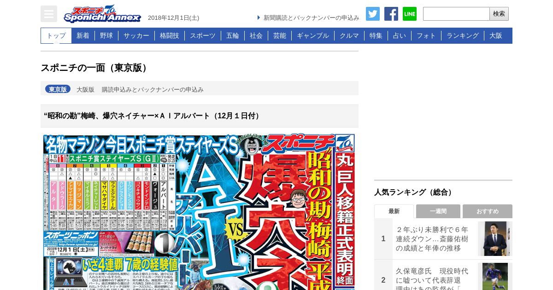Click the “昭和の勘”梅崎 headline text
The image size is (553, 290).
tap(153, 116)
